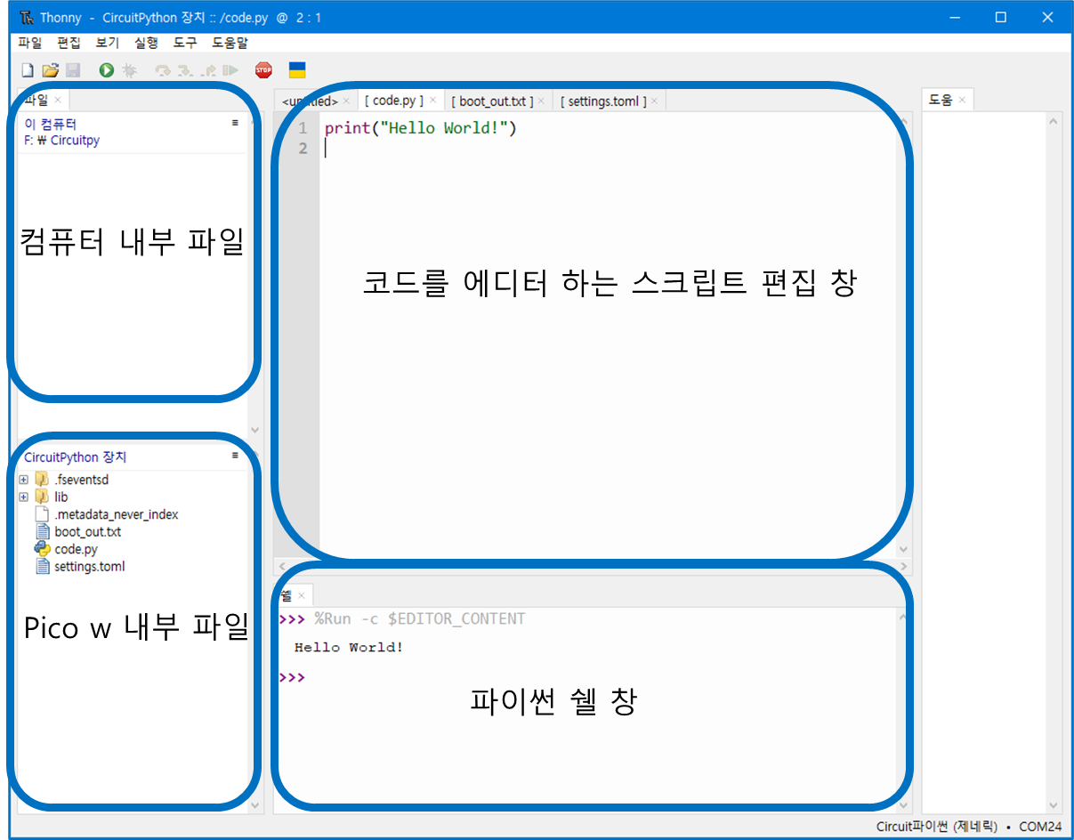
Task: Open the 보기 menu
Action: tap(107, 42)
